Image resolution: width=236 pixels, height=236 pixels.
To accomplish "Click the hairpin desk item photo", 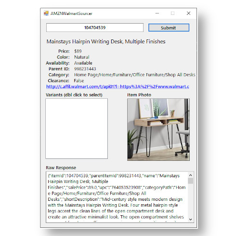I will point(158,130).
